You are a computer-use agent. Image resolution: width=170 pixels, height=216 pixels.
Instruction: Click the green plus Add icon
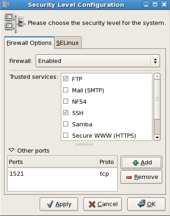pyautogui.click(x=135, y=163)
